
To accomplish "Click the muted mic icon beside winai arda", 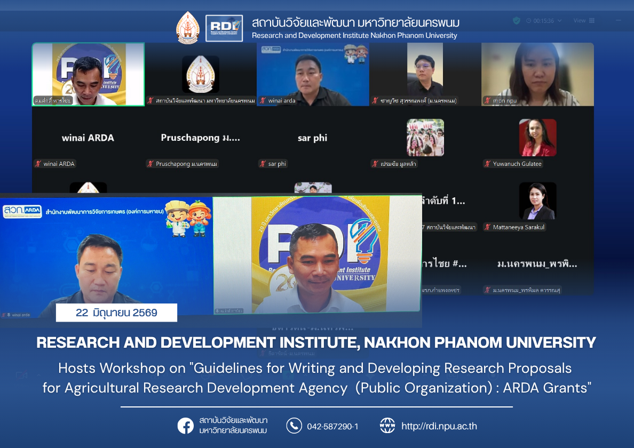I will 263,101.
